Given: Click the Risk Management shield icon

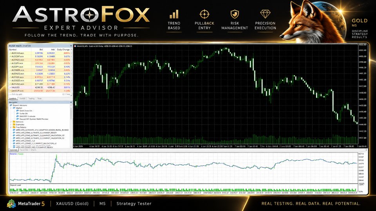Looking at the screenshot, I should pyautogui.click(x=235, y=14).
